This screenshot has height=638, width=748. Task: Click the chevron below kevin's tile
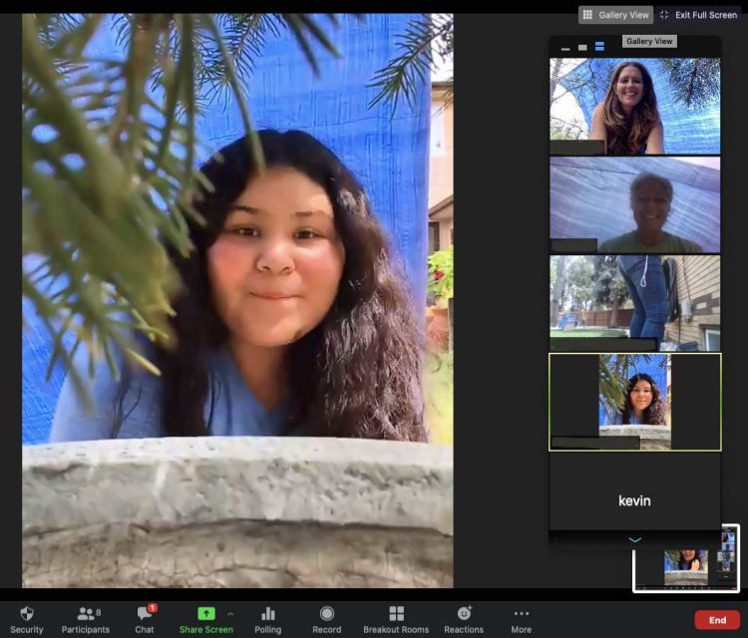pos(634,539)
